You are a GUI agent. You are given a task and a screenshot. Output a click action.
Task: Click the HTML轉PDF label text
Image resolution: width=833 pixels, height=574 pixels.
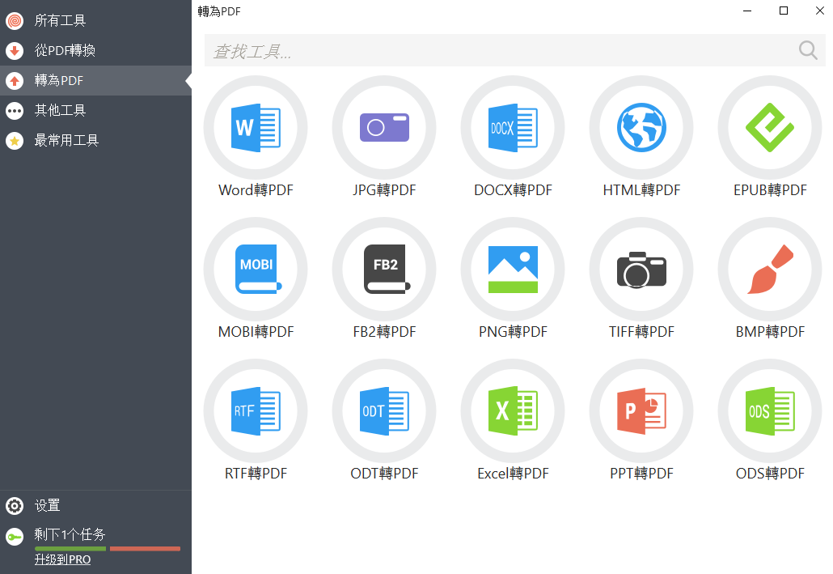(x=641, y=190)
